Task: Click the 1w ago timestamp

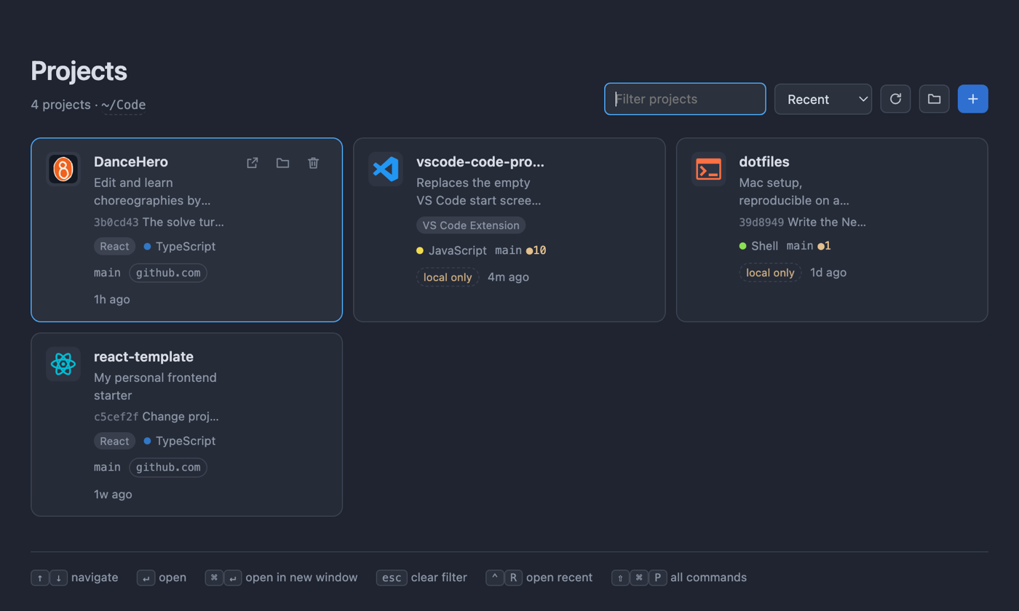Action: [x=113, y=495]
